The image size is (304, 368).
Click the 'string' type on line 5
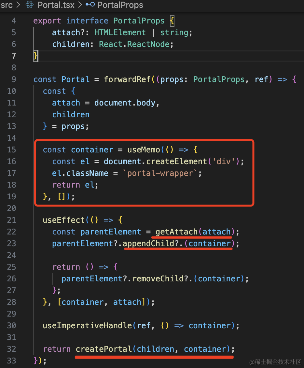click(x=174, y=32)
